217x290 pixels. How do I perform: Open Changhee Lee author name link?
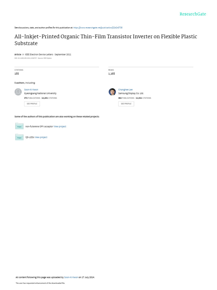coord(125,90)
